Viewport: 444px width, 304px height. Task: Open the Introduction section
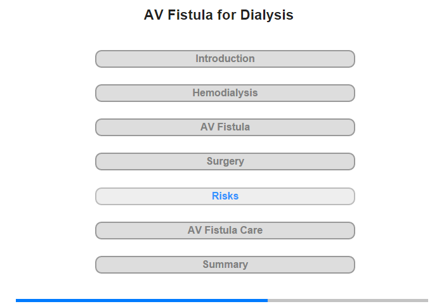tap(225, 59)
